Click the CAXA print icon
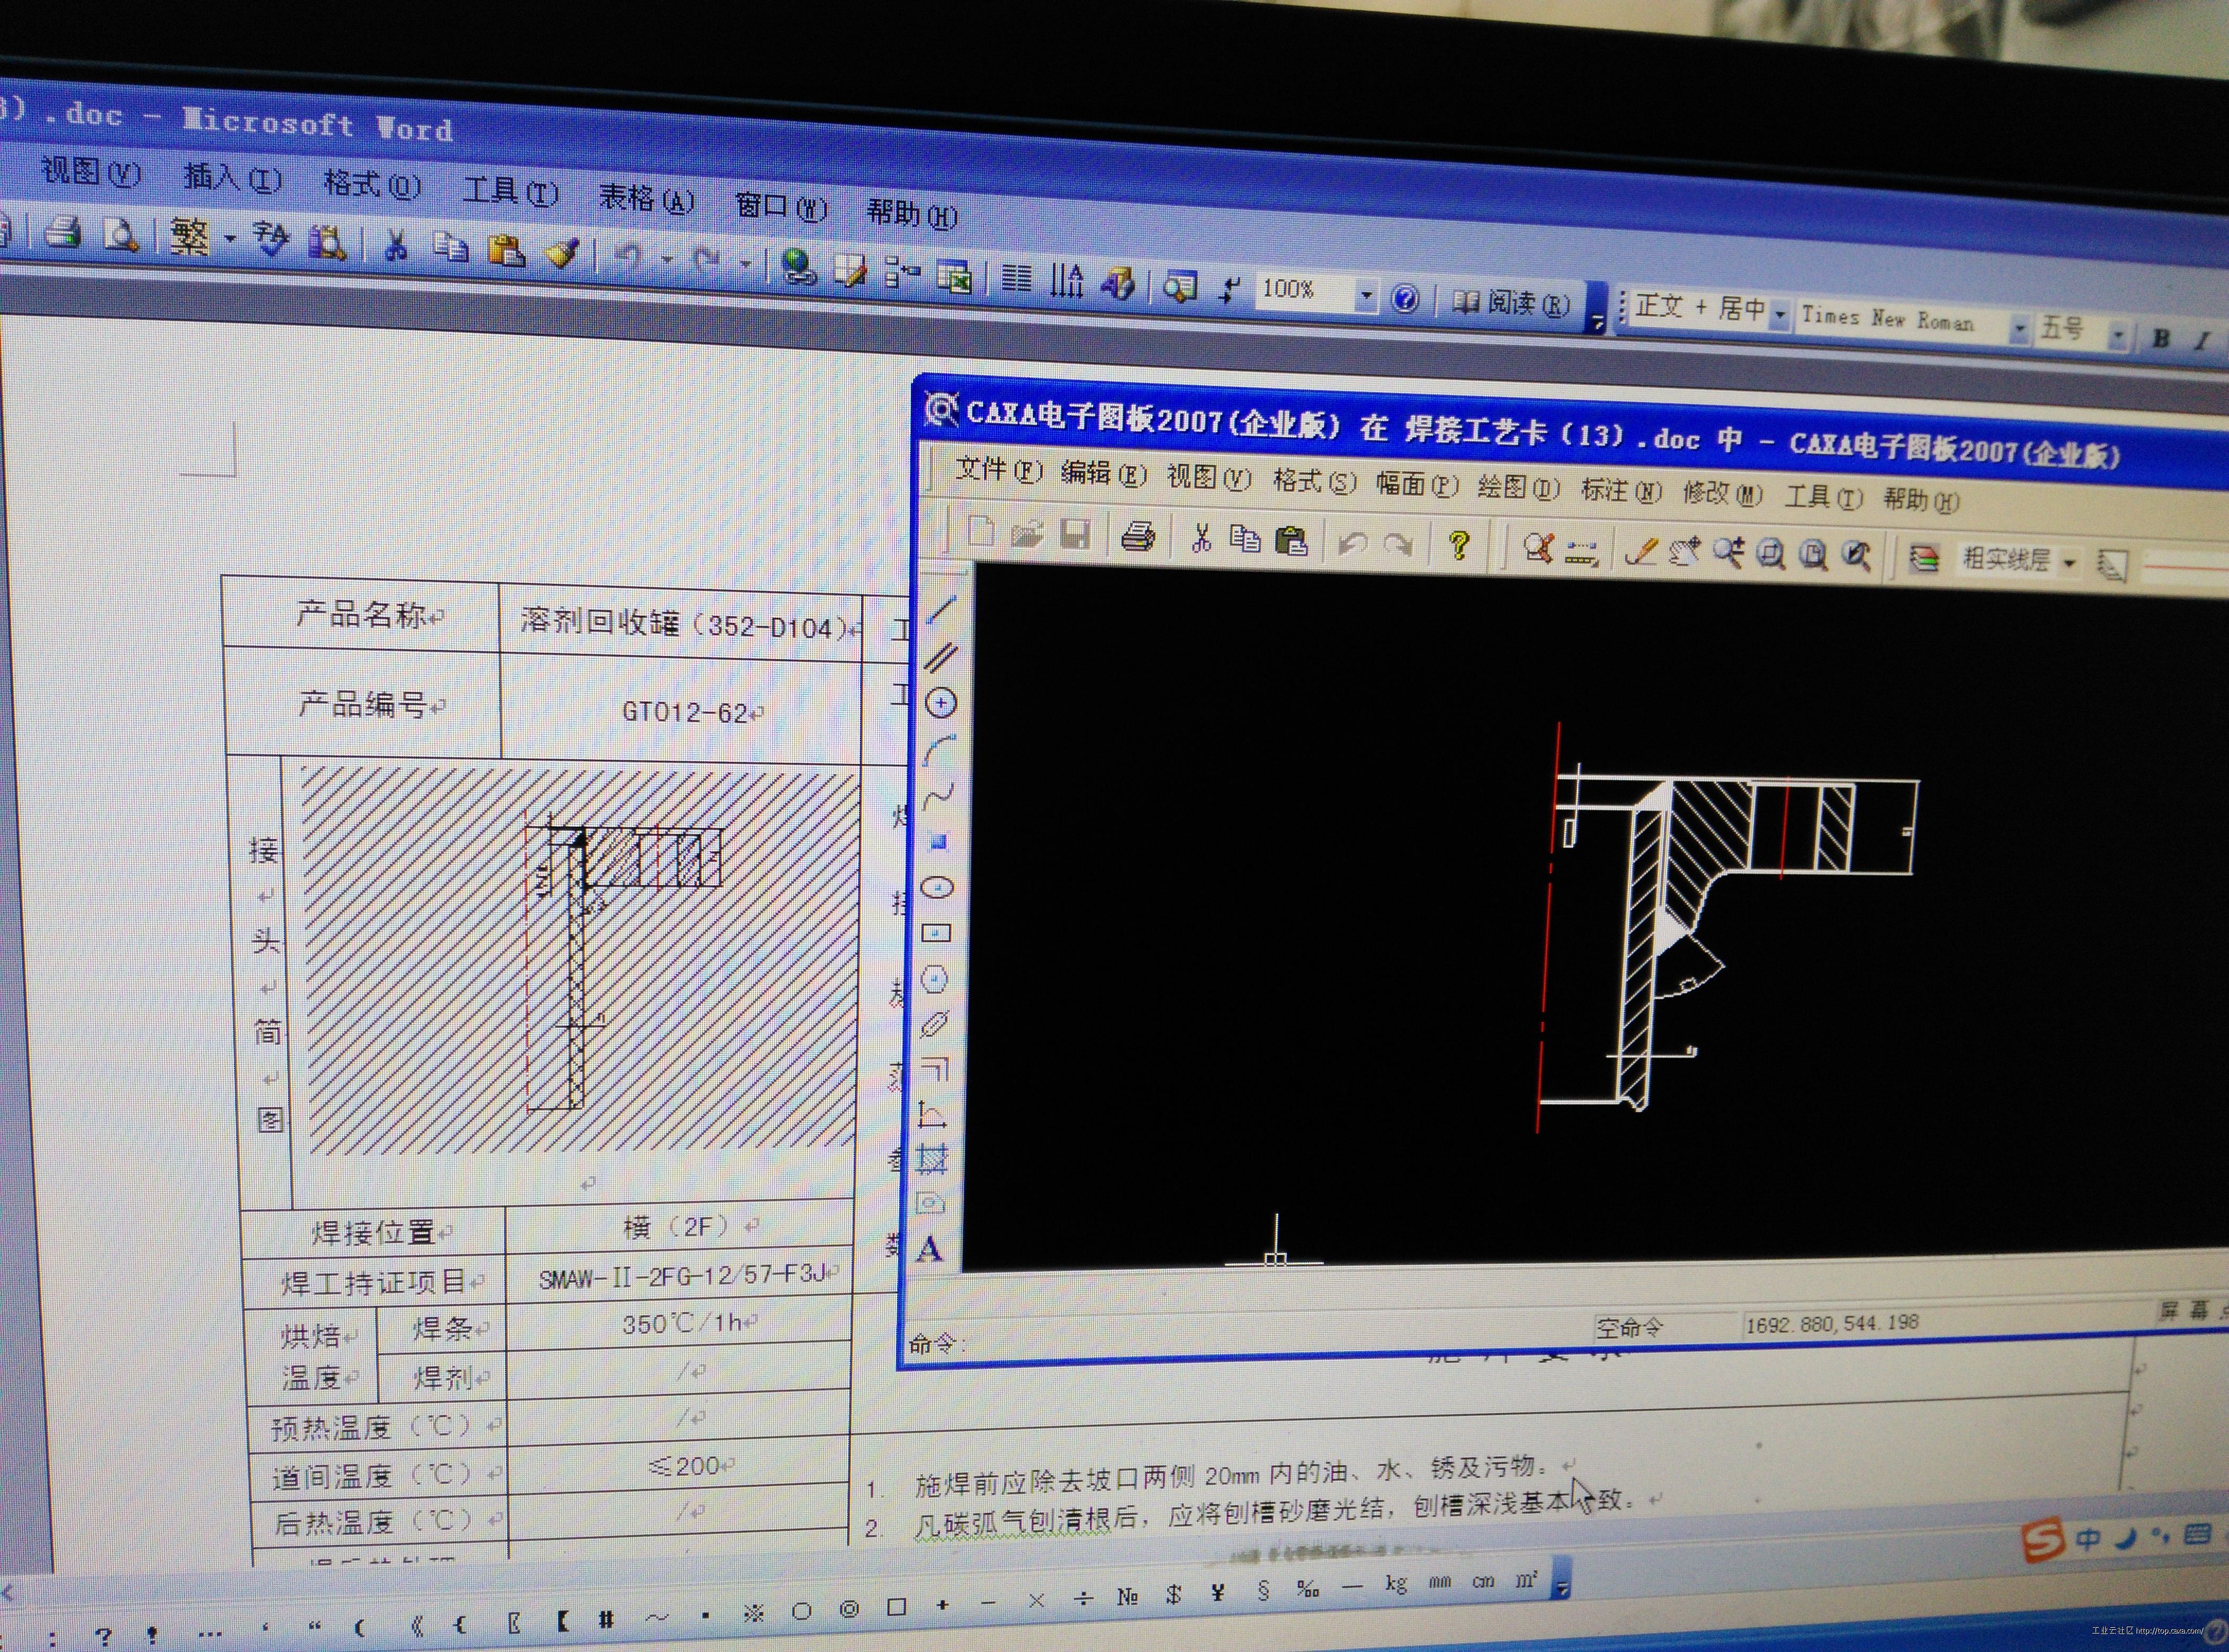This screenshot has height=1652, width=2229. click(x=1137, y=537)
